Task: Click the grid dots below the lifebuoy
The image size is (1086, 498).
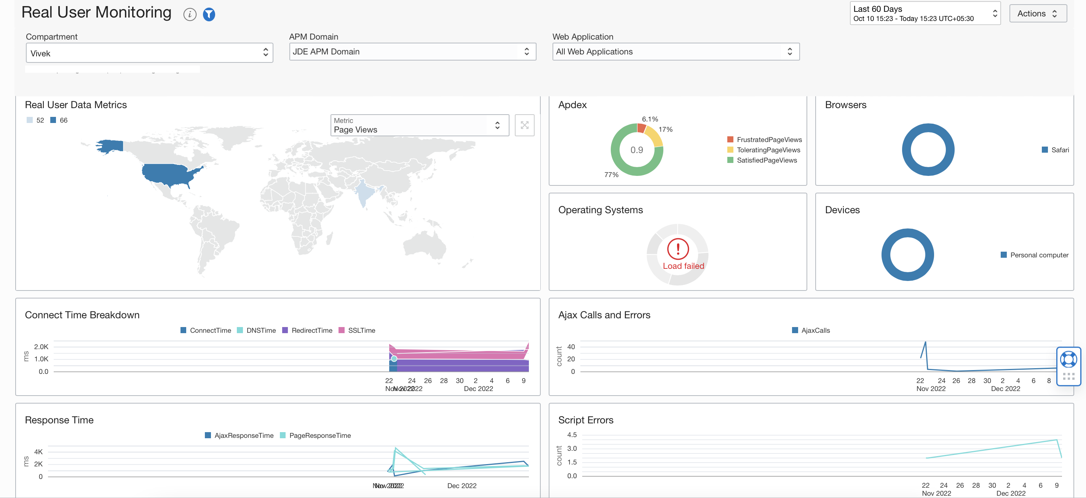Action: tap(1068, 376)
